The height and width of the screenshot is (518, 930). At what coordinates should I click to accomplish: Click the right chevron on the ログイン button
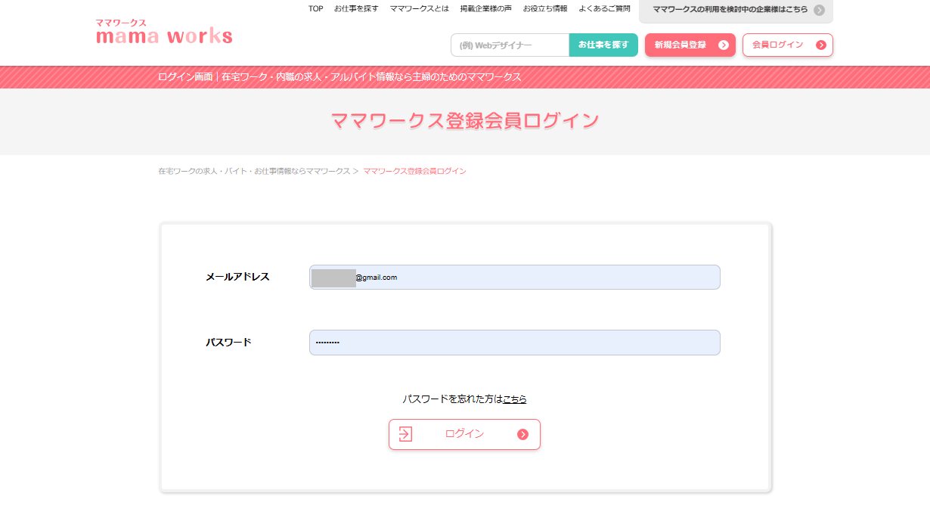point(523,434)
